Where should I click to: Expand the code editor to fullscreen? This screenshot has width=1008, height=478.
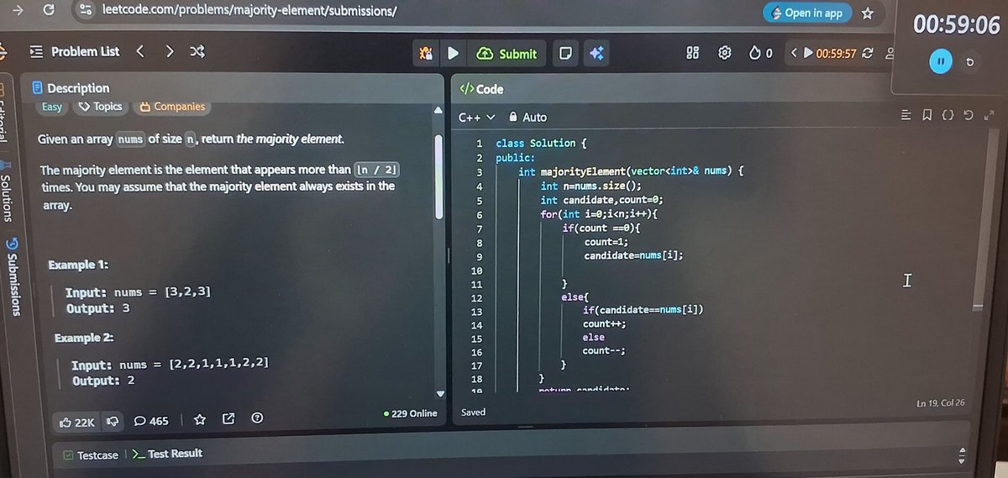coord(988,115)
